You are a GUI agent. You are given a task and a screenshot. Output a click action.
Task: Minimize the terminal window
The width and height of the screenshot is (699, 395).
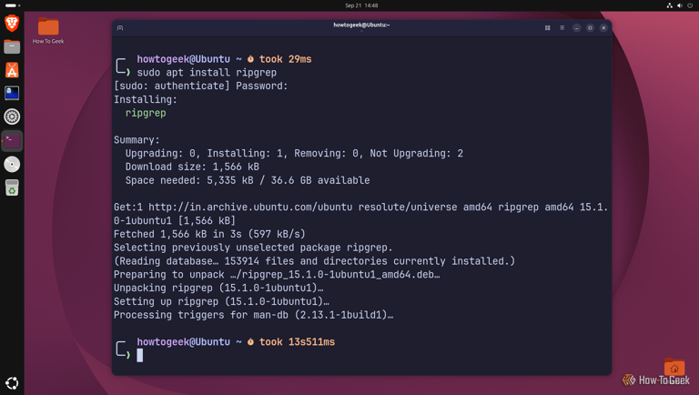click(576, 27)
